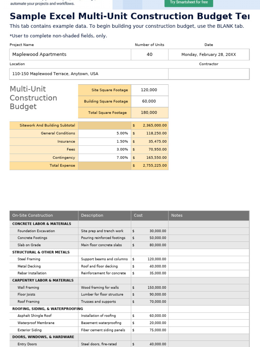Select the Contingency amount 165,550.00
Screen dimensions: 260x347
pos(150,158)
